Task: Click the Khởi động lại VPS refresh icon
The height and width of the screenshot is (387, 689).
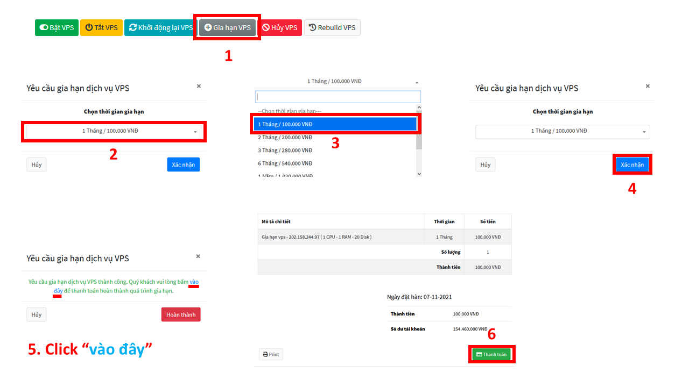Action: 132,27
